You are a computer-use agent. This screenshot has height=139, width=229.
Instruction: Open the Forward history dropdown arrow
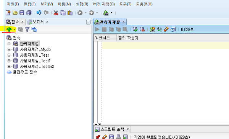point(97,13)
